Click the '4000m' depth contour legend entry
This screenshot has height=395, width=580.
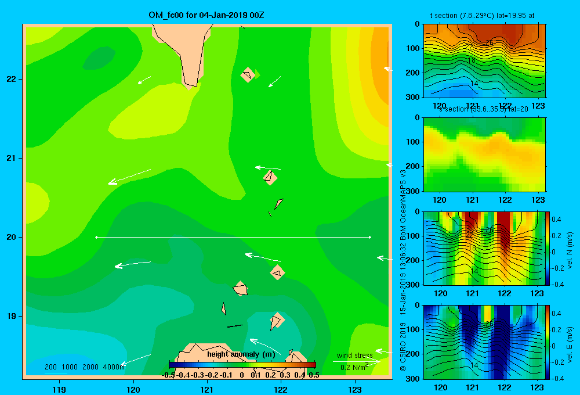point(114,367)
